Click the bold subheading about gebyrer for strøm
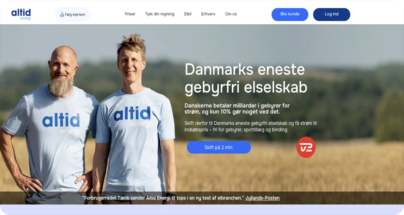 pyautogui.click(x=237, y=109)
